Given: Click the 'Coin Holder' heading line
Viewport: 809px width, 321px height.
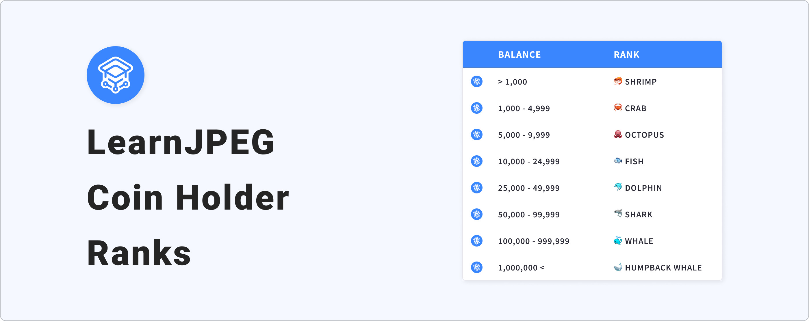Looking at the screenshot, I should tap(188, 198).
